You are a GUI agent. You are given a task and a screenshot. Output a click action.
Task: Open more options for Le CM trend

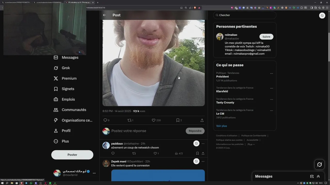271,111
